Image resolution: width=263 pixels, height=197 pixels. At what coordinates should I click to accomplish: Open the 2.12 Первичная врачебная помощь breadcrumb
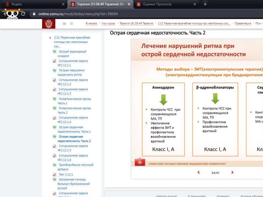tap(194, 23)
